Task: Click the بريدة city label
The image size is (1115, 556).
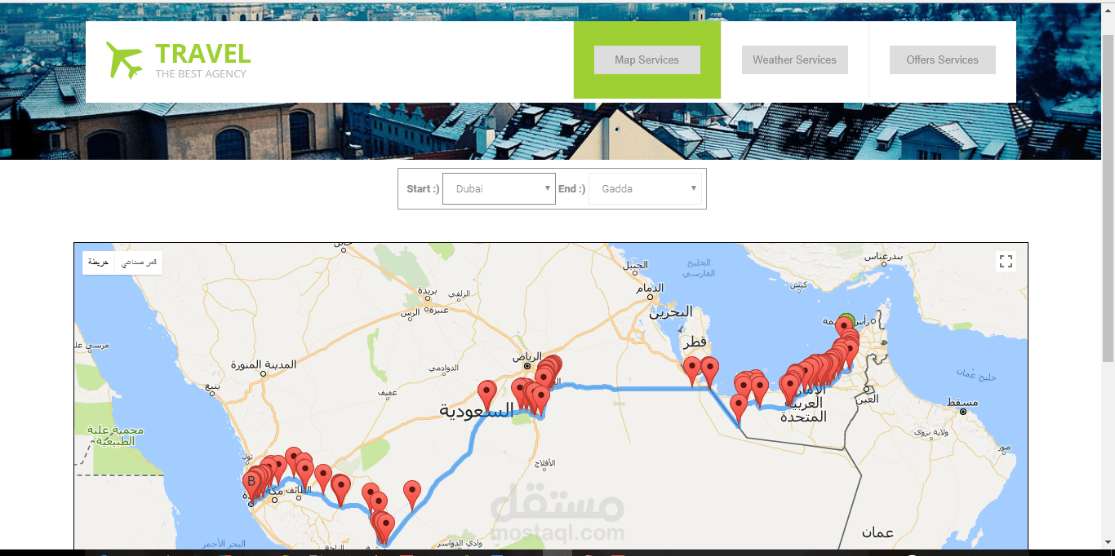Action: click(428, 291)
